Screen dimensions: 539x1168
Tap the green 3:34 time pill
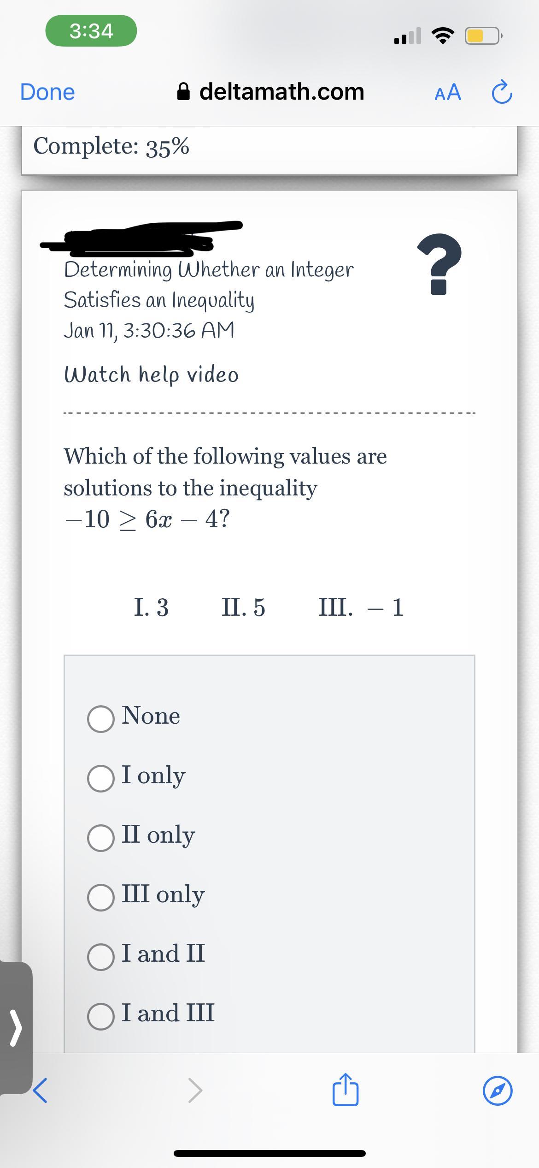pos(91,31)
